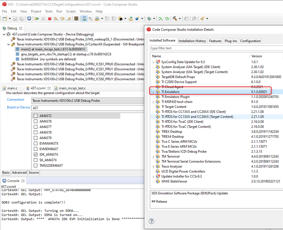
Task: Click the Suspend (pause) toolbar icon
Action: (x=43, y=18)
